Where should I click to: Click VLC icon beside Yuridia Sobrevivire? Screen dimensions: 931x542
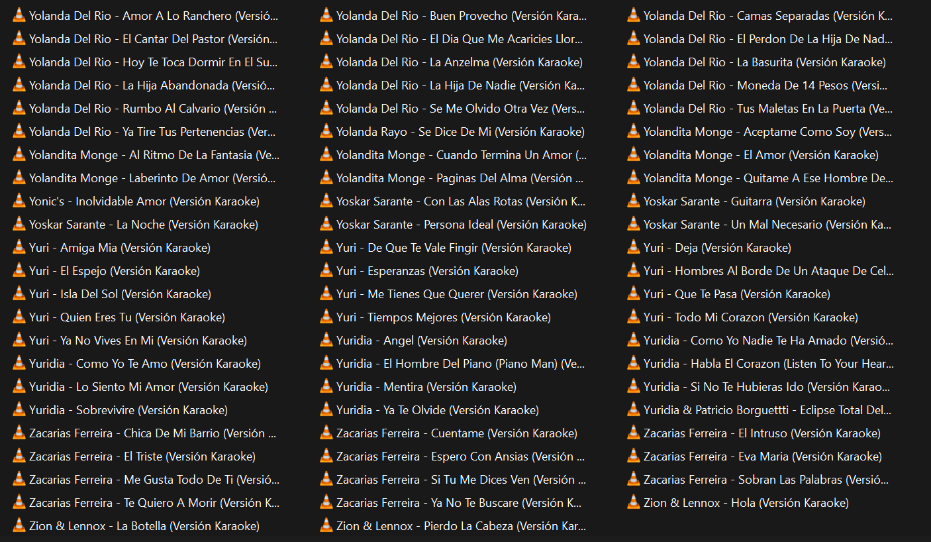19,409
